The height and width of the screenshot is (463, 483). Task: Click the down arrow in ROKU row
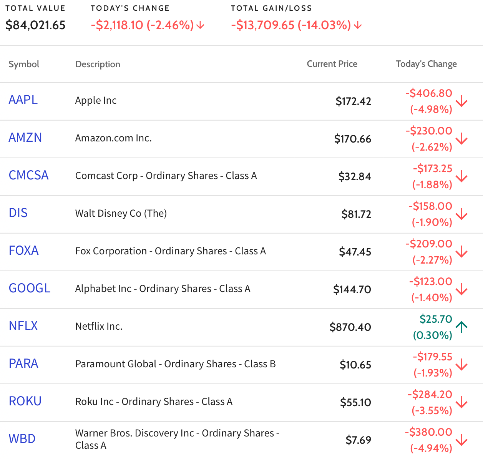pyautogui.click(x=461, y=402)
